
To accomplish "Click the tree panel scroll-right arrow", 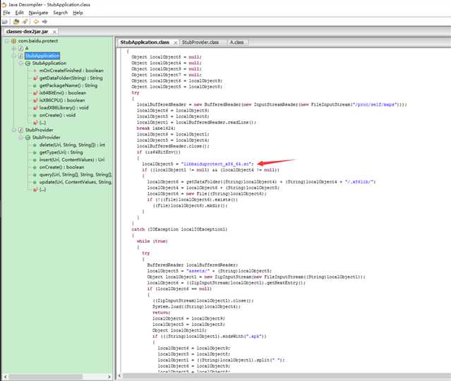I will click(x=109, y=376).
